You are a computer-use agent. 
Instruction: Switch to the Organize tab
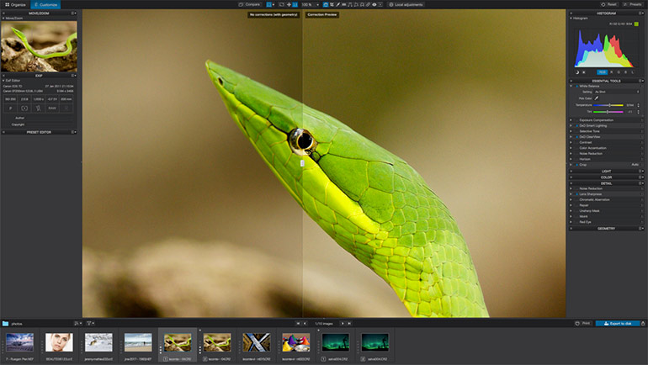click(16, 4)
